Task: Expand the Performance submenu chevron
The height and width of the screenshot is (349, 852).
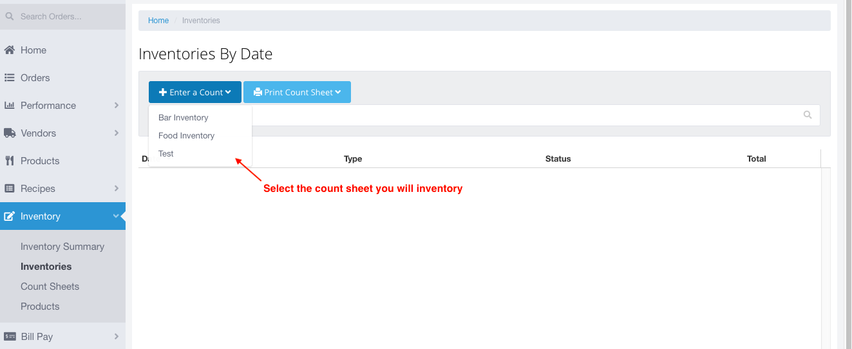Action: (117, 105)
